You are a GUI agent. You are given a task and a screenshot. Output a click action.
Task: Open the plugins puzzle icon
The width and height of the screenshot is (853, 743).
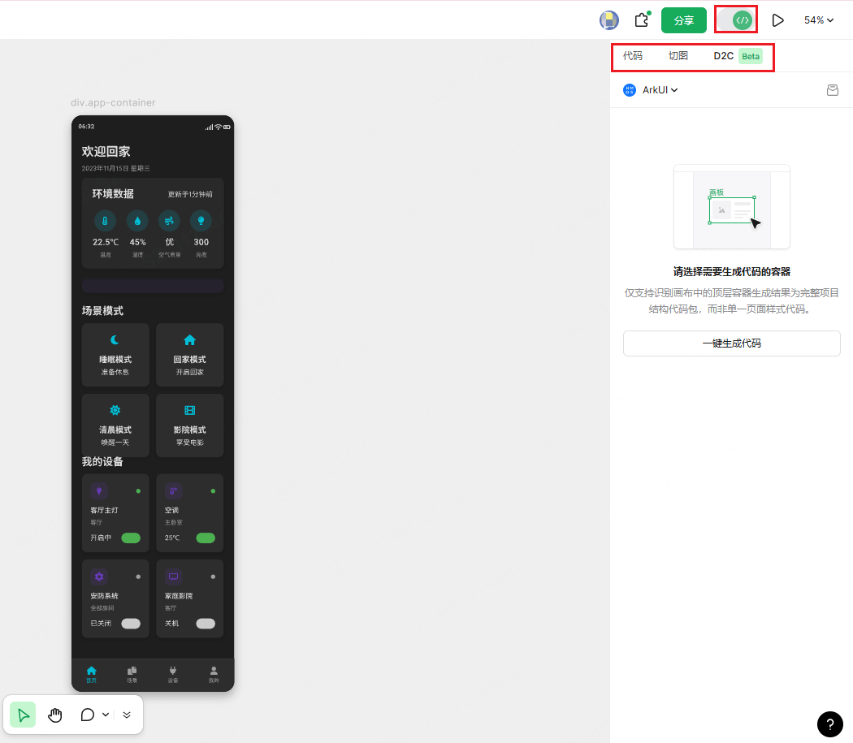point(642,20)
